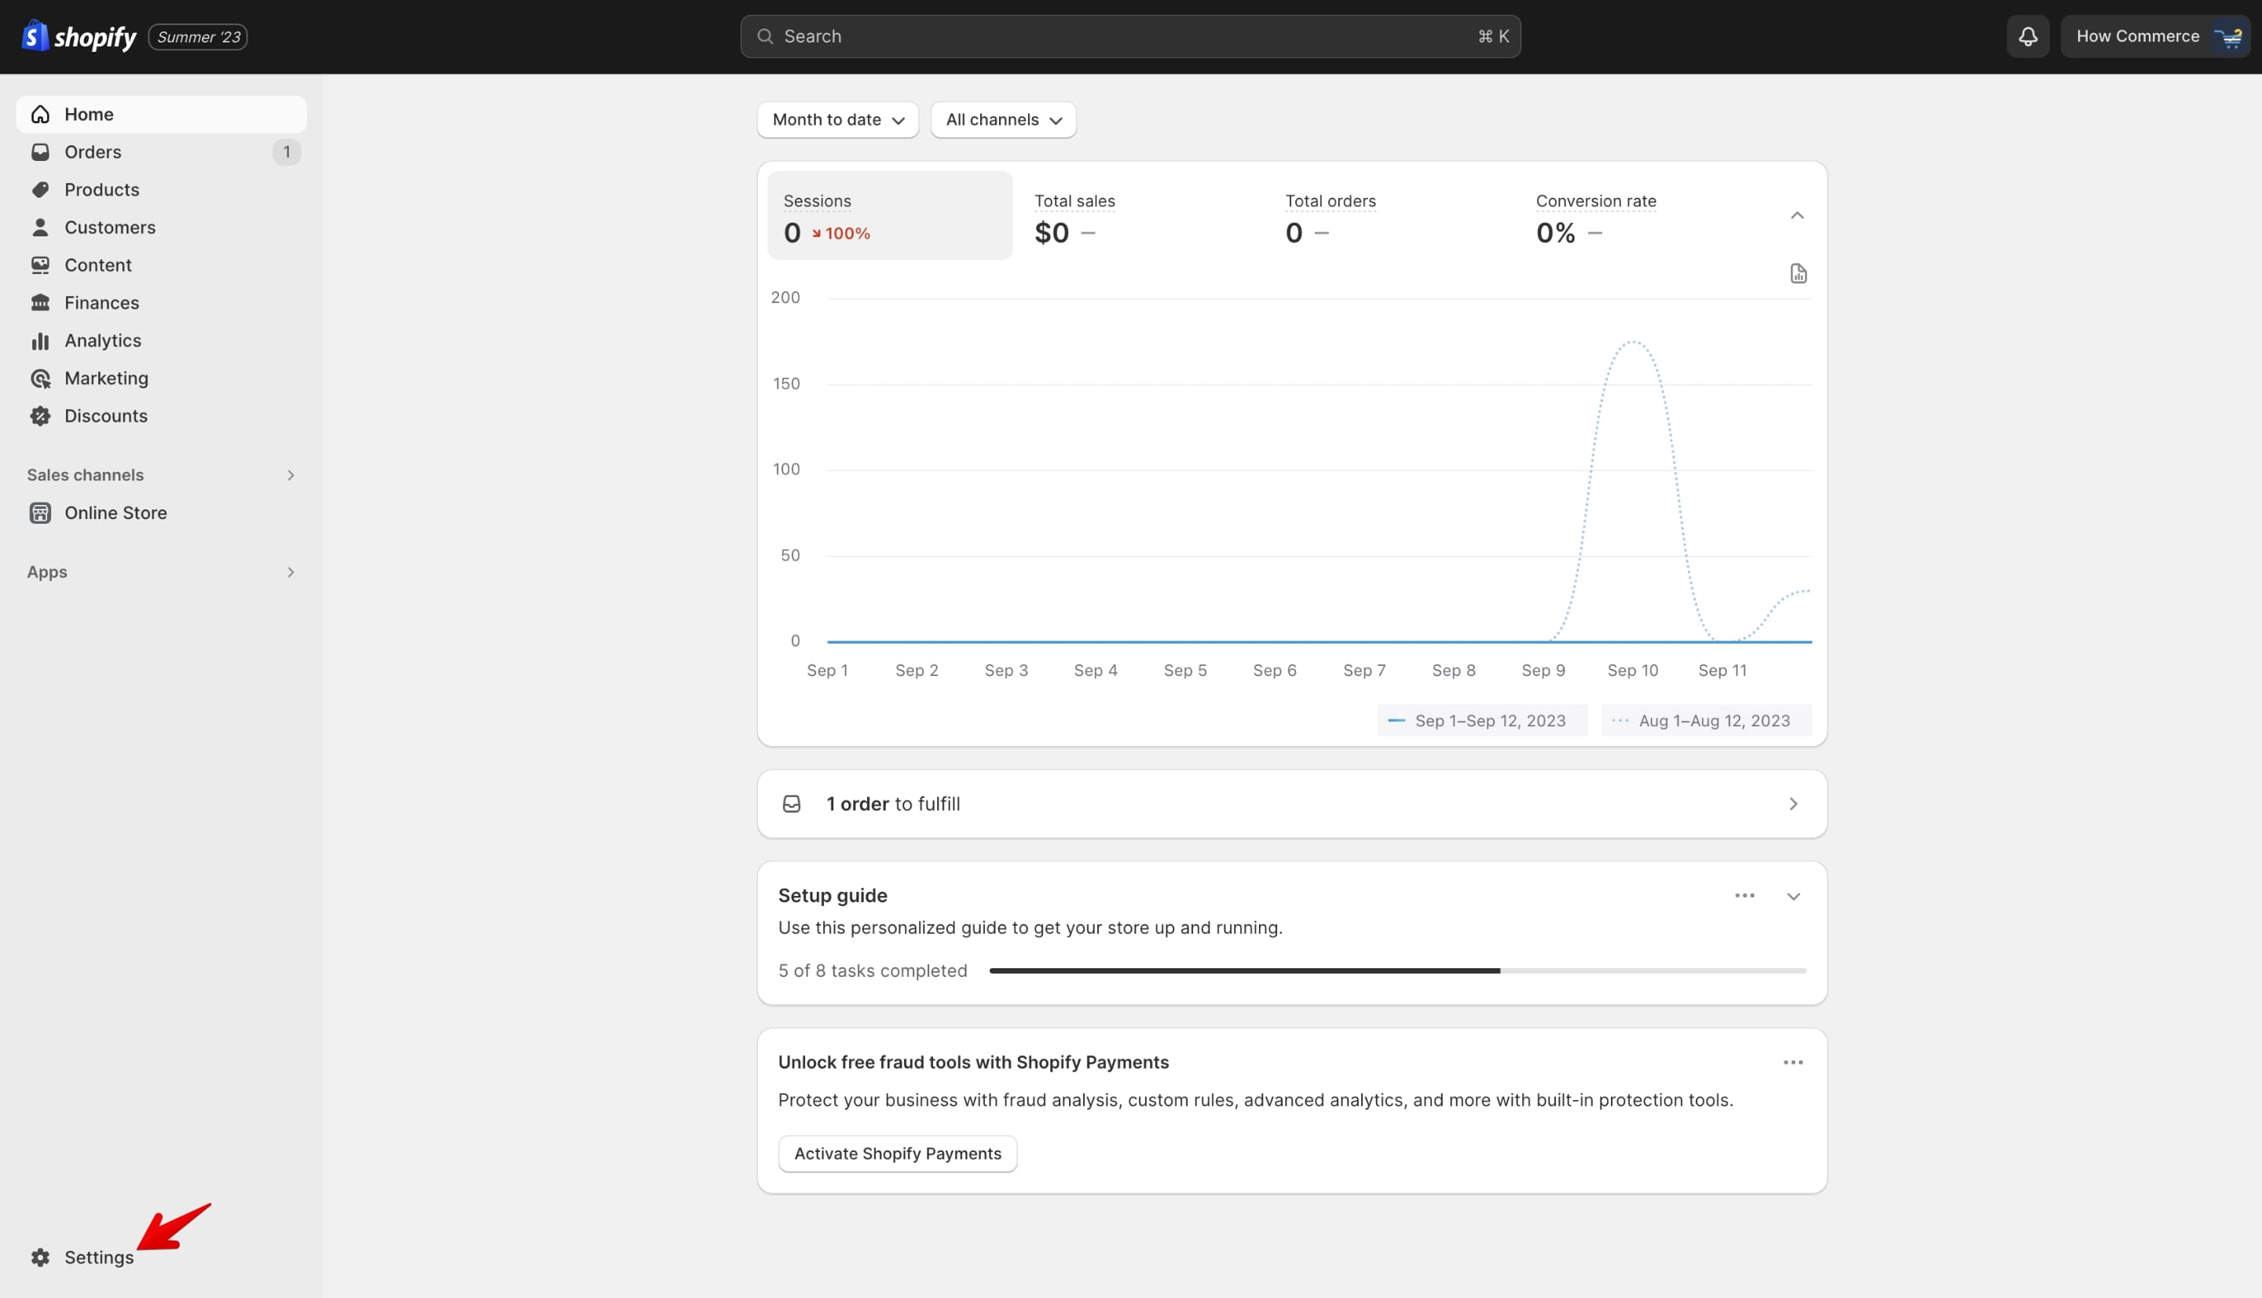Open Setup guide three-dot menu

1744,895
